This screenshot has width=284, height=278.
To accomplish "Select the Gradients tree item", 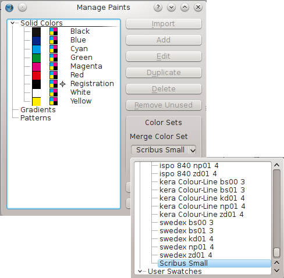I will tap(38, 110).
